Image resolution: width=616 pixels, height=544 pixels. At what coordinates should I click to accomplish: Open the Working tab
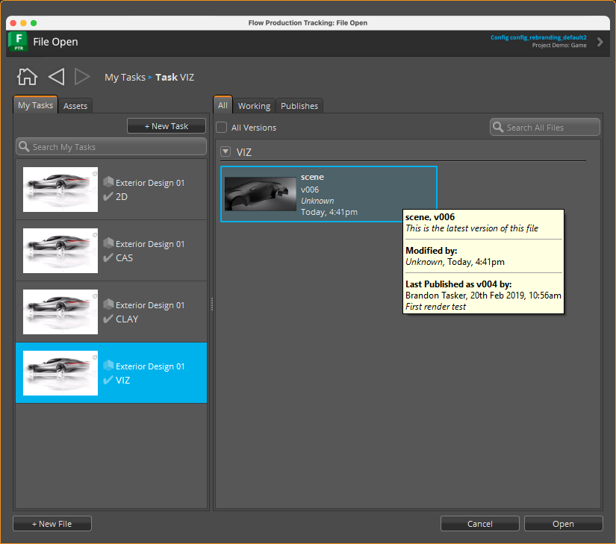point(254,106)
